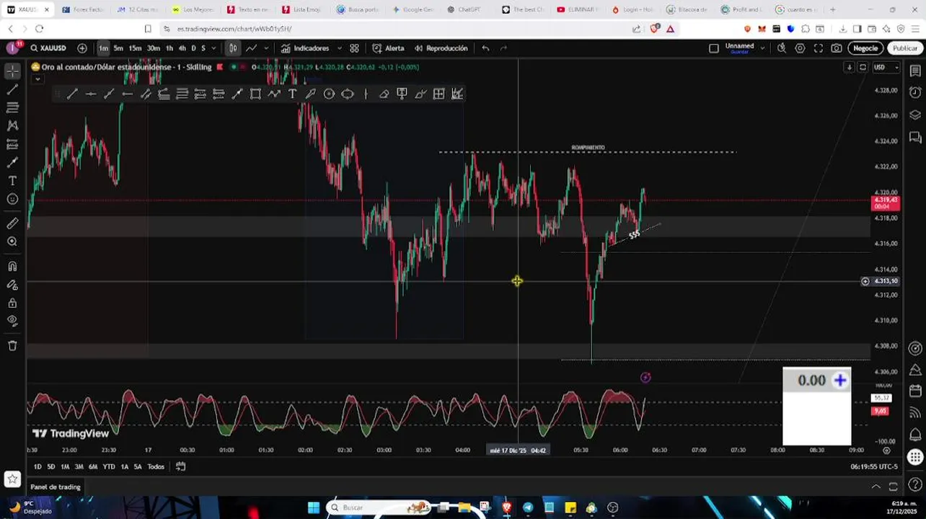Image resolution: width=926 pixels, height=519 pixels.
Task: Create an Alerta
Action: coord(388,48)
